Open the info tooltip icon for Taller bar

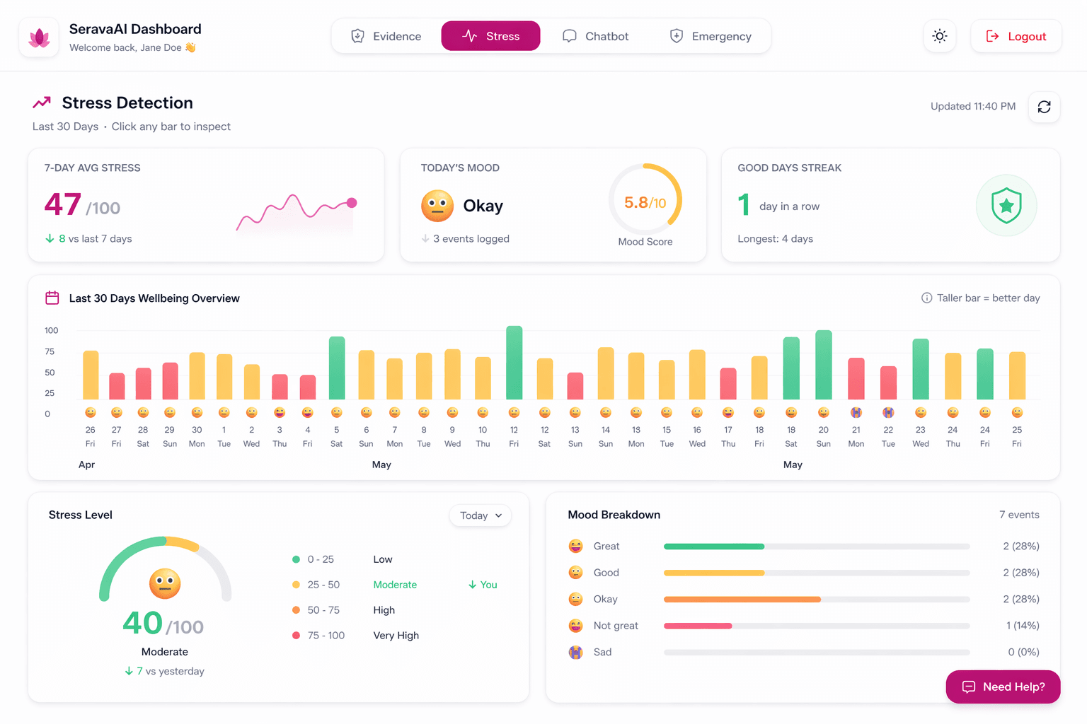[x=926, y=298]
